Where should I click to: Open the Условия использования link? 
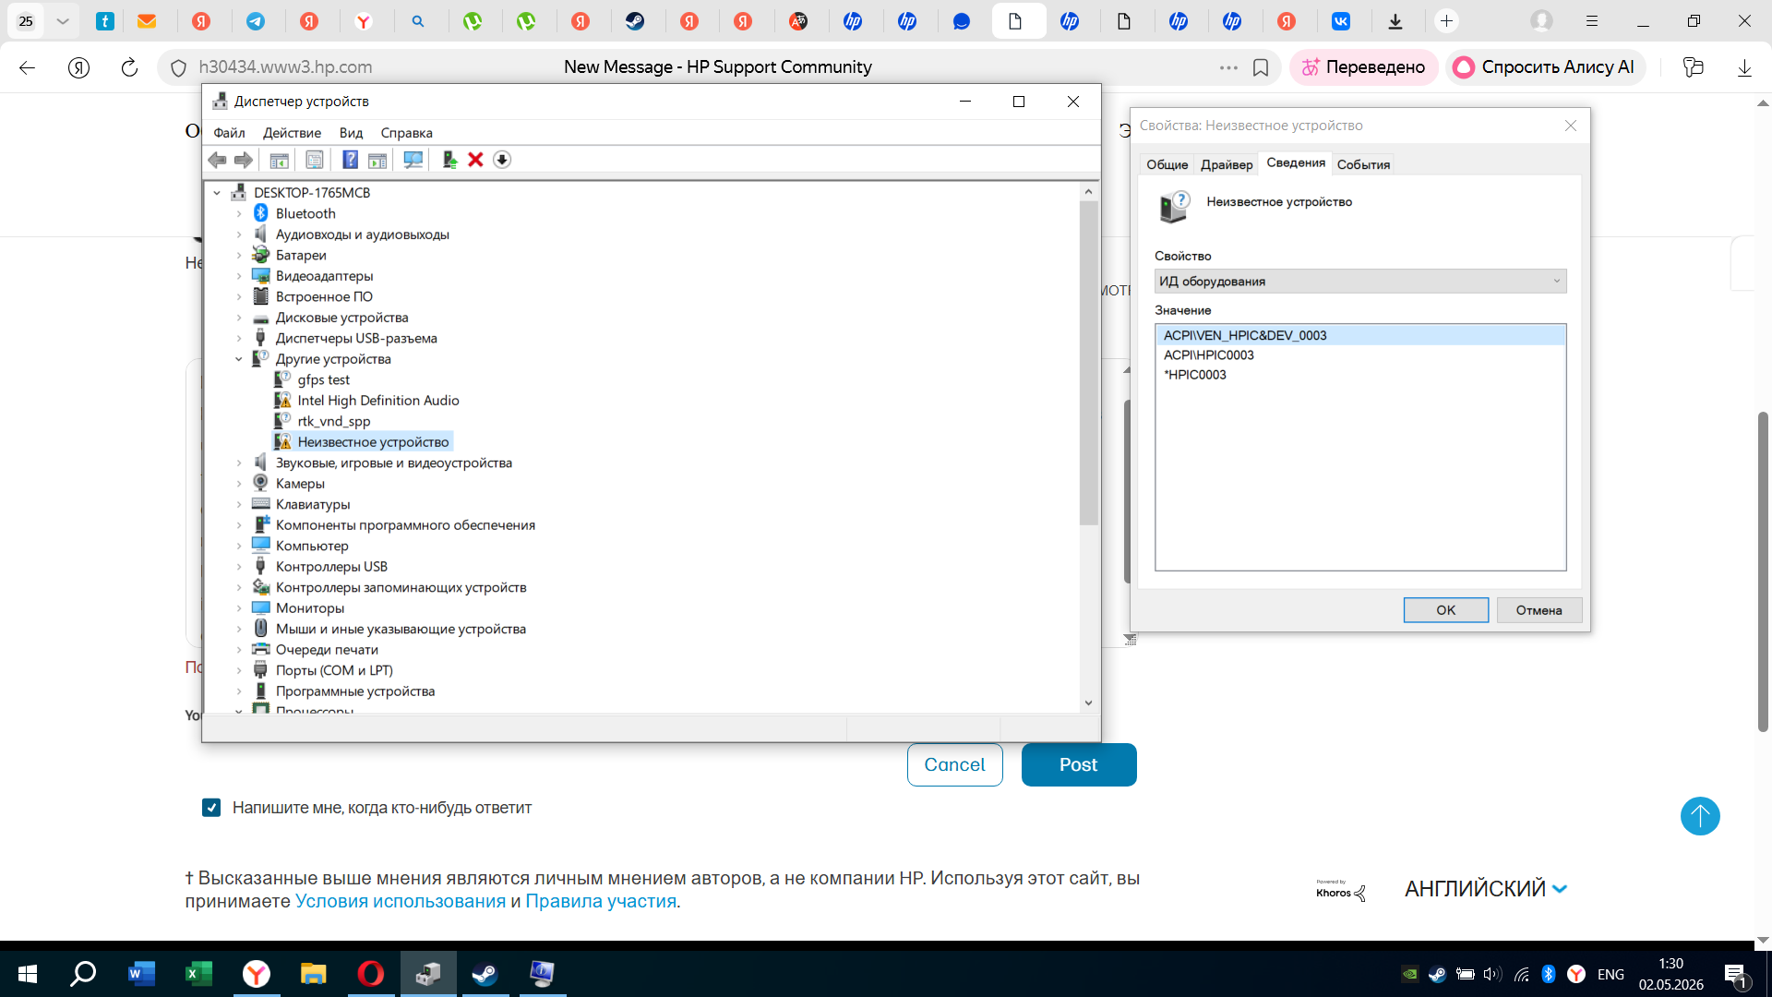click(x=401, y=902)
